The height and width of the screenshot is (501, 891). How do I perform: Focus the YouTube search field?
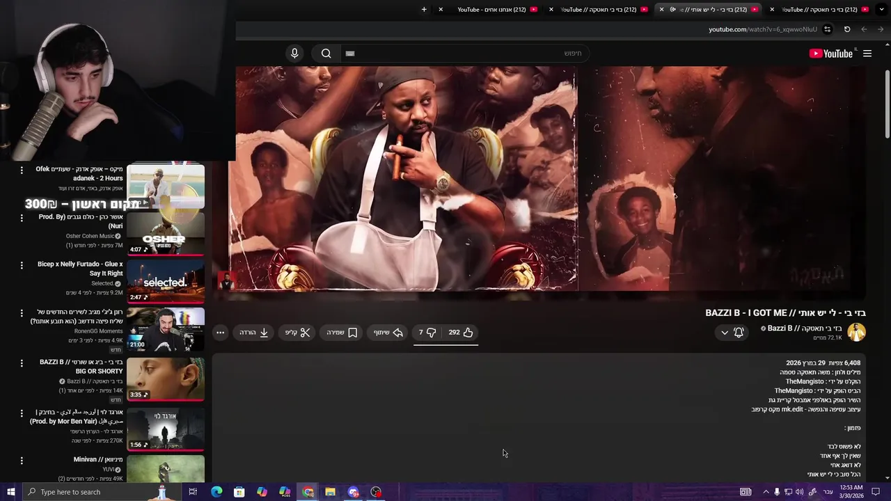(x=464, y=54)
